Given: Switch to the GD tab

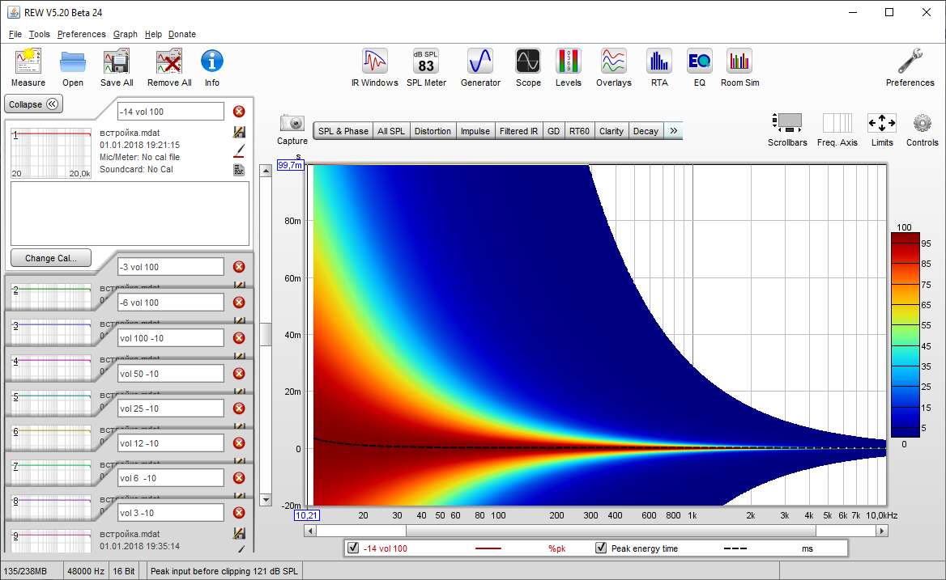Looking at the screenshot, I should pos(553,131).
